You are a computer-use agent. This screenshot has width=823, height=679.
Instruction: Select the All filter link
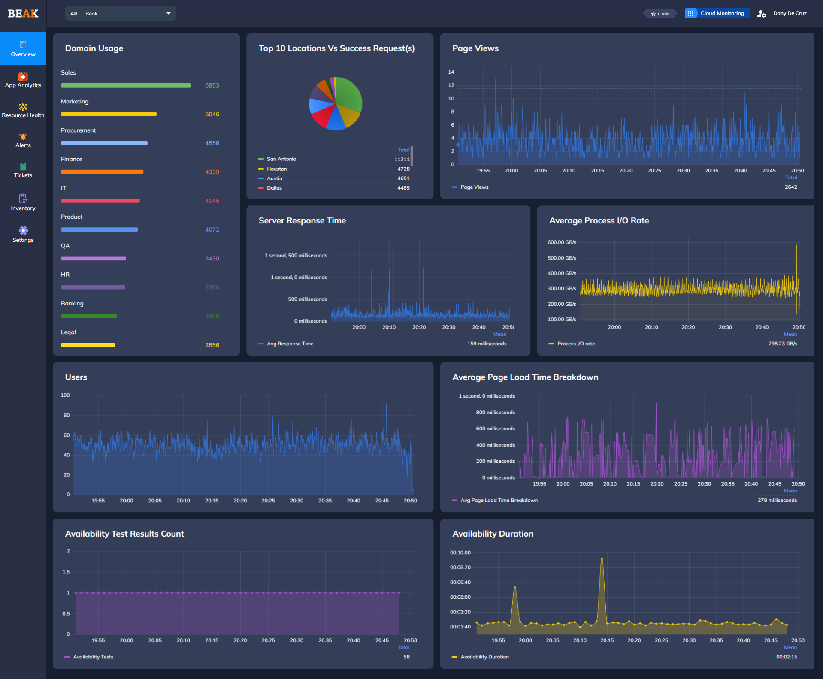(x=73, y=14)
